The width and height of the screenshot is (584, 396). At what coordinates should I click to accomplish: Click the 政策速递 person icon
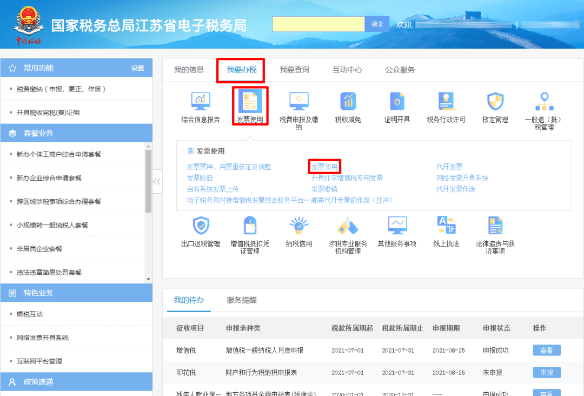pyautogui.click(x=12, y=382)
